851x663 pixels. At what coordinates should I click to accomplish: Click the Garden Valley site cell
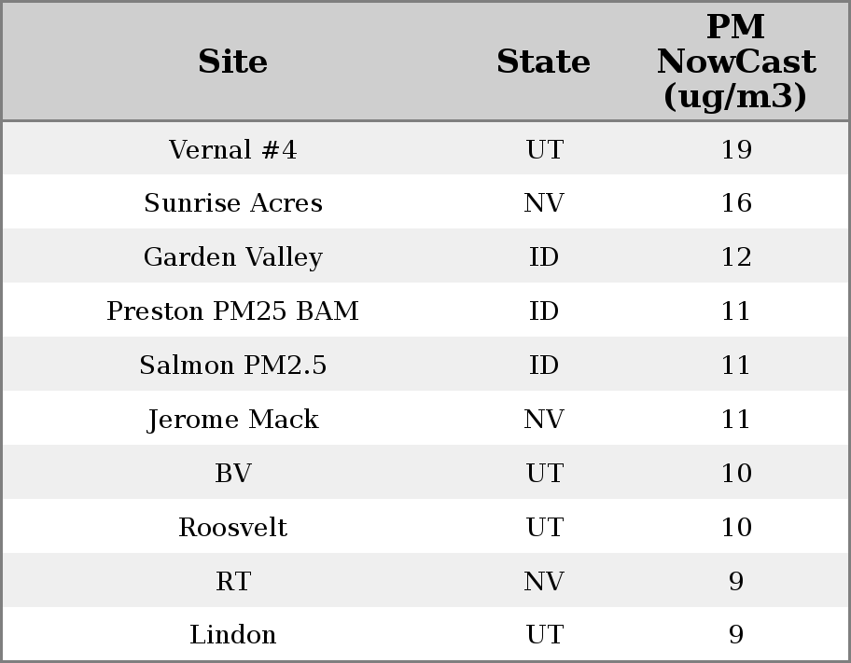coord(233,257)
